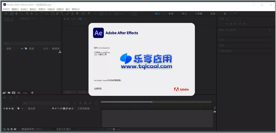Open the Project panel menu
Screen dimensions: 276x133
12,19
